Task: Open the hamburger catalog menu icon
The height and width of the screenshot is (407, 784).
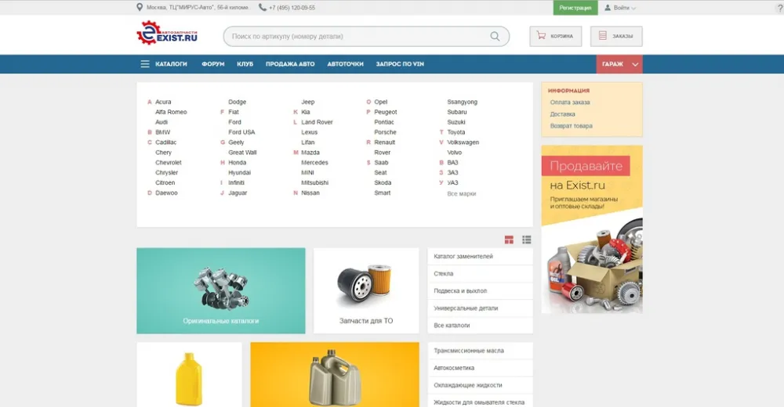Action: coord(145,64)
